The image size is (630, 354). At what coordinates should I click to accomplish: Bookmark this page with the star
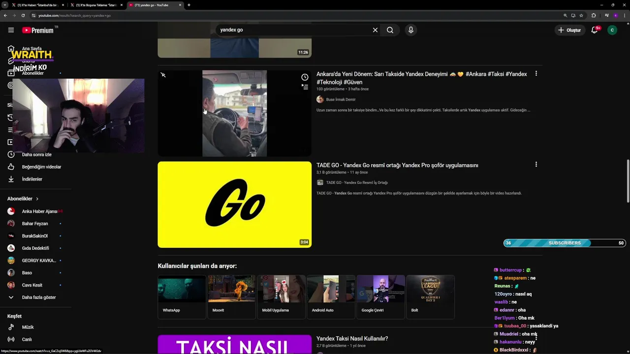coord(581,15)
